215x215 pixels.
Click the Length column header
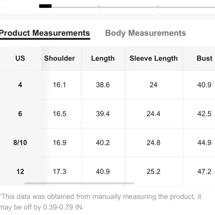tap(103, 59)
